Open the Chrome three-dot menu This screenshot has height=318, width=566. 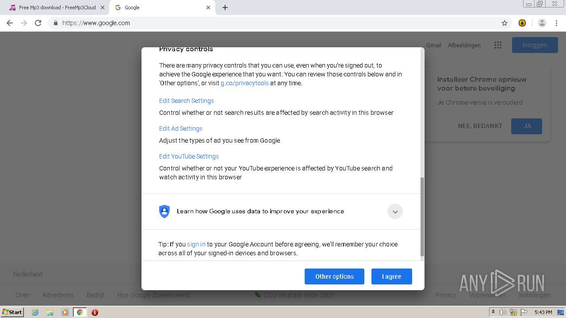pos(557,23)
